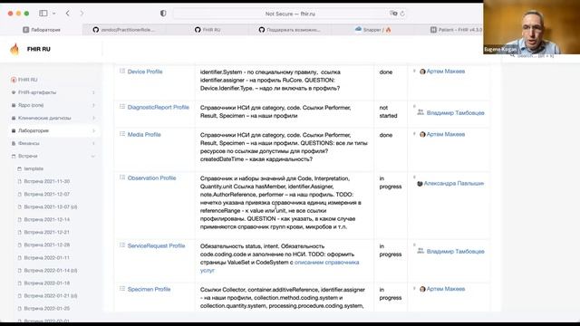Open Встреча 2022-01-18 page
Image resolution: width=580 pixels, height=326 pixels.
[x=46, y=283]
